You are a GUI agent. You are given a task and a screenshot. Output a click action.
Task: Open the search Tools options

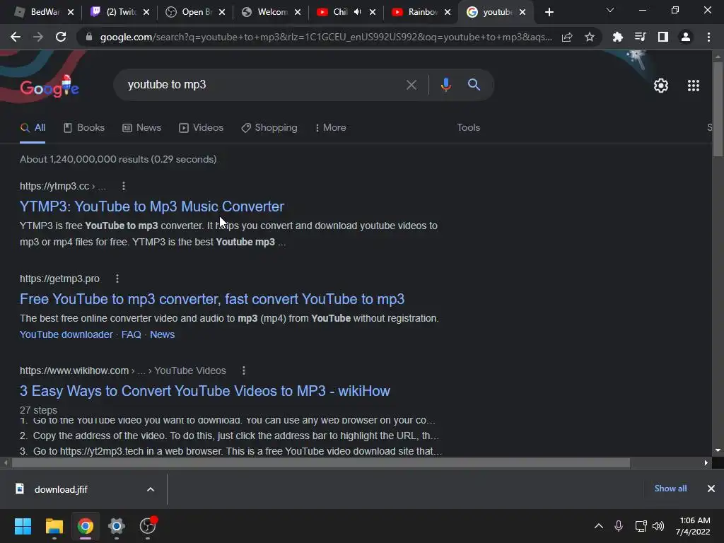(468, 127)
